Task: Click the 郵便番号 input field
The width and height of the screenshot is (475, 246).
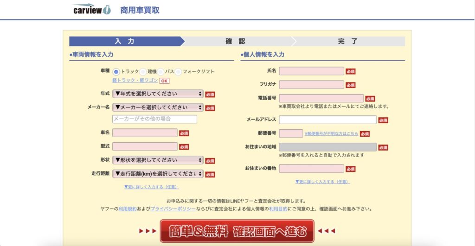Action: pos(291,133)
